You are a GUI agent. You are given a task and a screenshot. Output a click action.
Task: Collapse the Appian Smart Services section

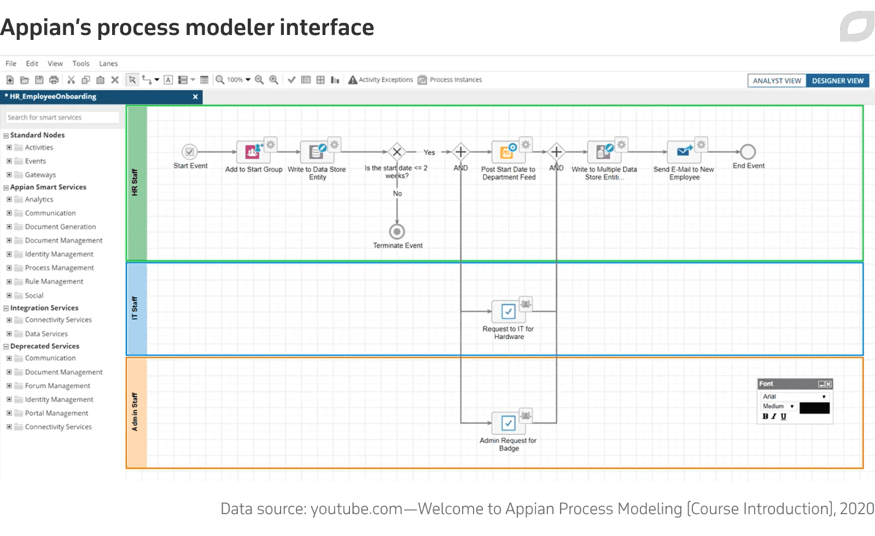click(6, 188)
